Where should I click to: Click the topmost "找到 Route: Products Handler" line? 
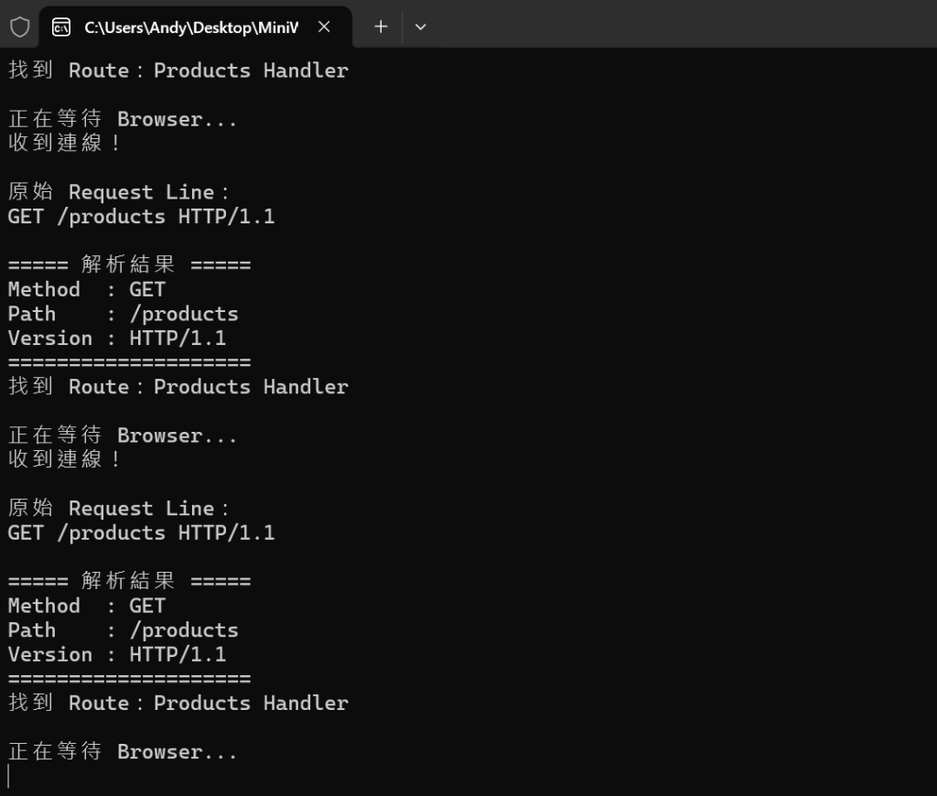[178, 70]
